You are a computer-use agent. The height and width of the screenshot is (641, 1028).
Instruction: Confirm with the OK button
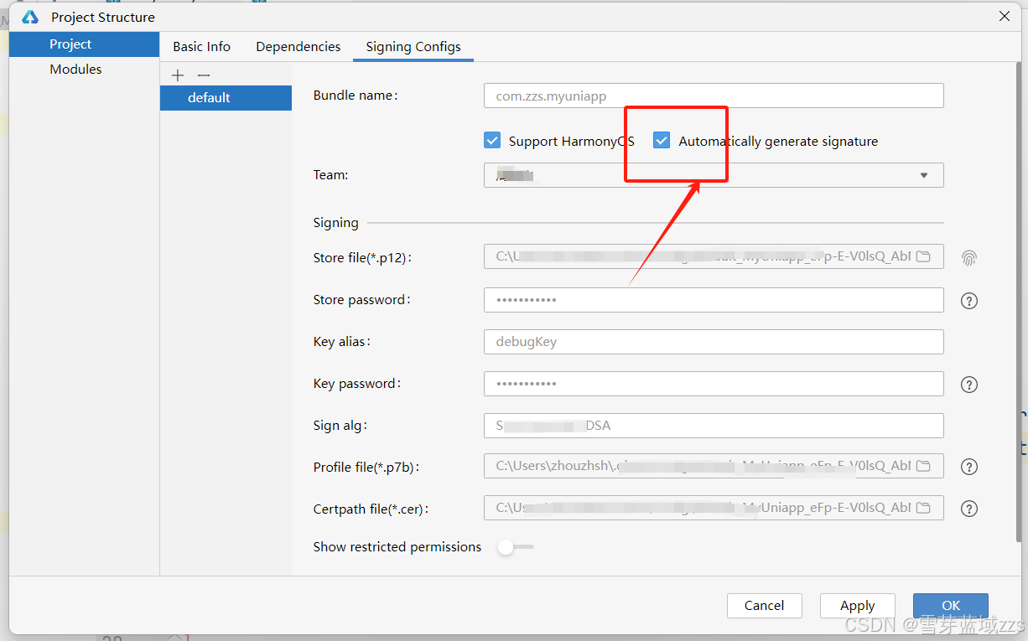950,605
